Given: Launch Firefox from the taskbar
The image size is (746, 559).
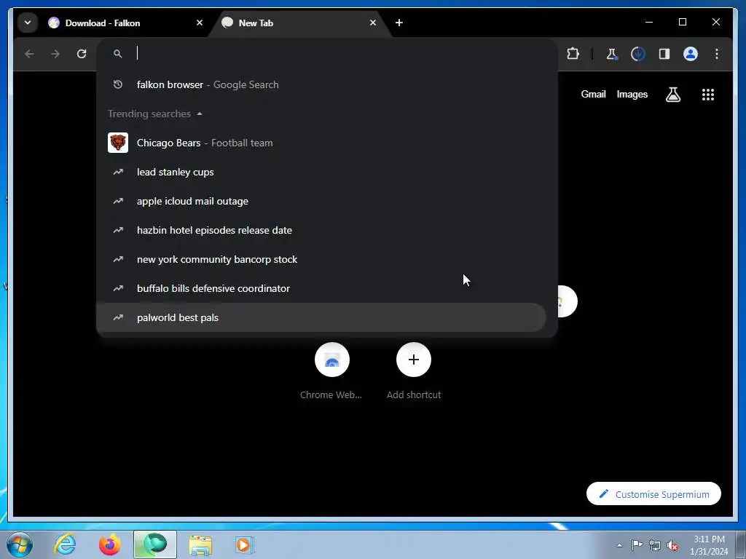Looking at the screenshot, I should [x=110, y=544].
